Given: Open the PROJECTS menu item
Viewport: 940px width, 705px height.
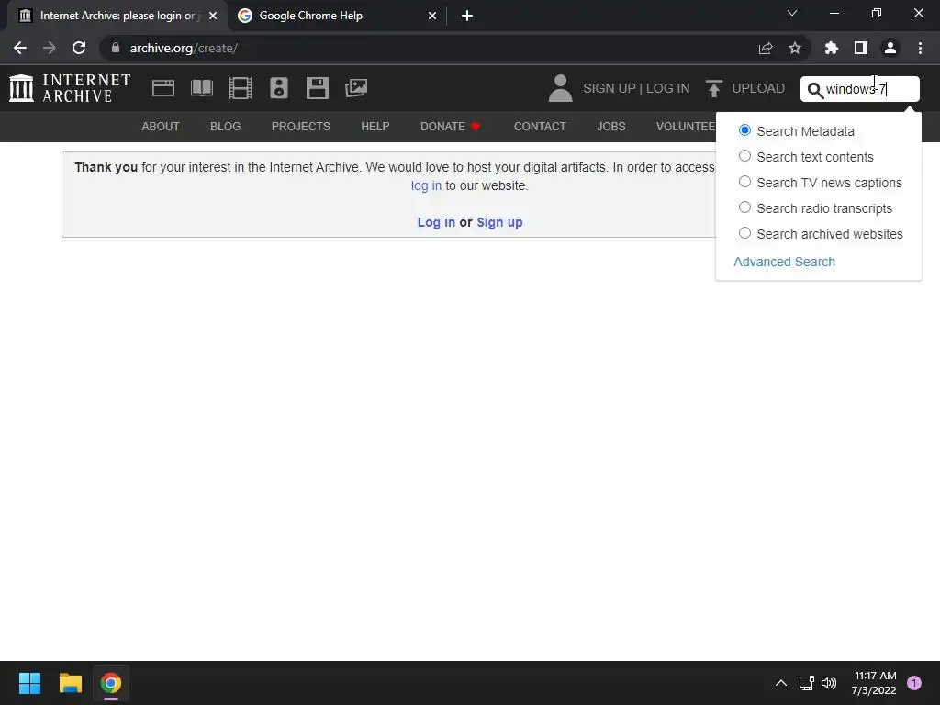Looking at the screenshot, I should tap(301, 127).
